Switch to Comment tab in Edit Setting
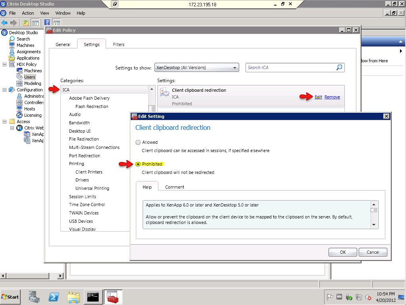The height and width of the screenshot is (305, 406). click(174, 187)
